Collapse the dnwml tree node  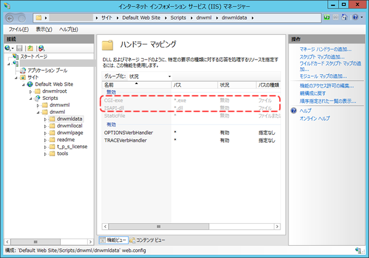[38, 112]
